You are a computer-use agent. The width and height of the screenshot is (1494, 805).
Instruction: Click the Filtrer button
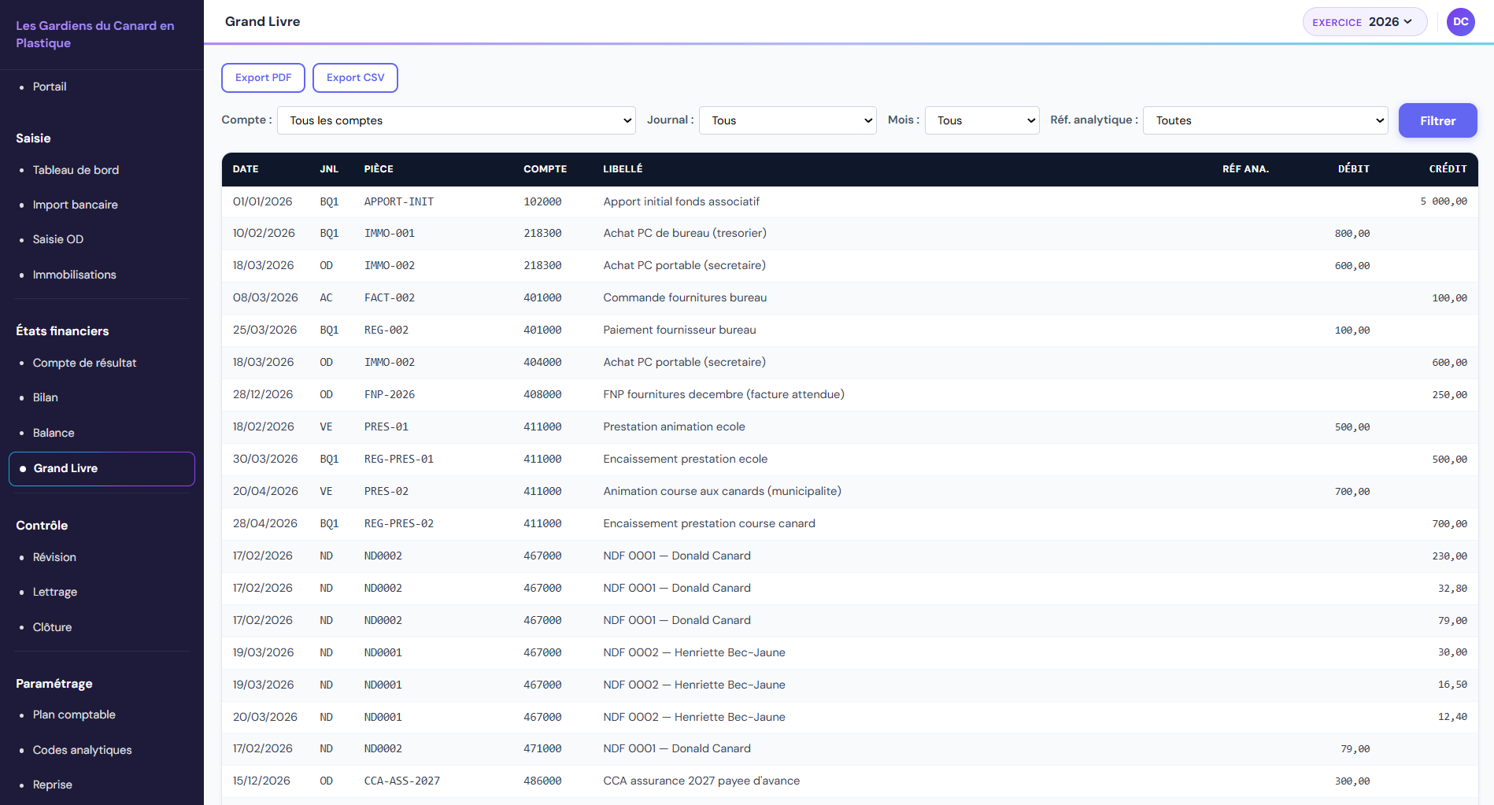pyautogui.click(x=1437, y=120)
